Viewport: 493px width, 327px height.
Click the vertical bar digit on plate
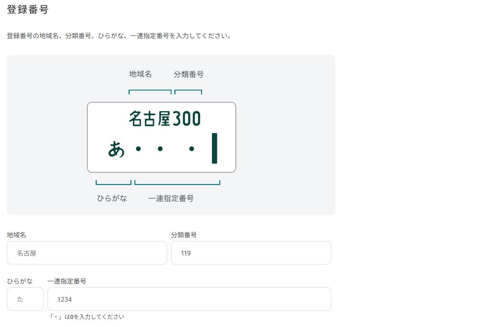214,148
